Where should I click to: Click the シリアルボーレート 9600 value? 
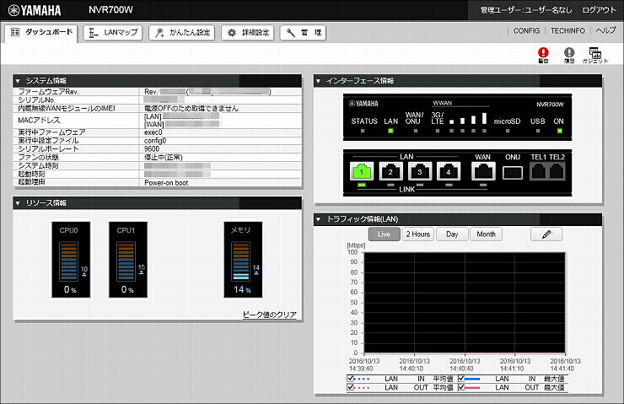pyautogui.click(x=152, y=148)
